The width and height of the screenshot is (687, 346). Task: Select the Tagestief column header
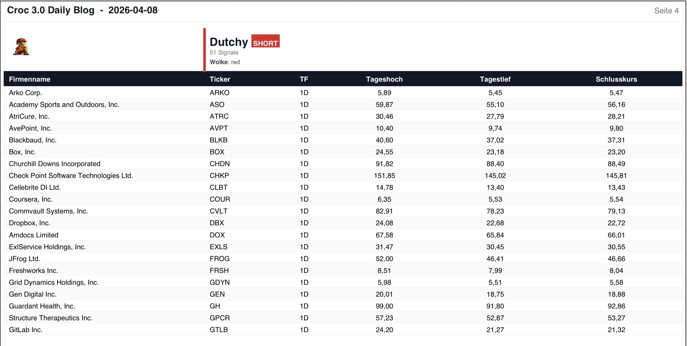[495, 79]
